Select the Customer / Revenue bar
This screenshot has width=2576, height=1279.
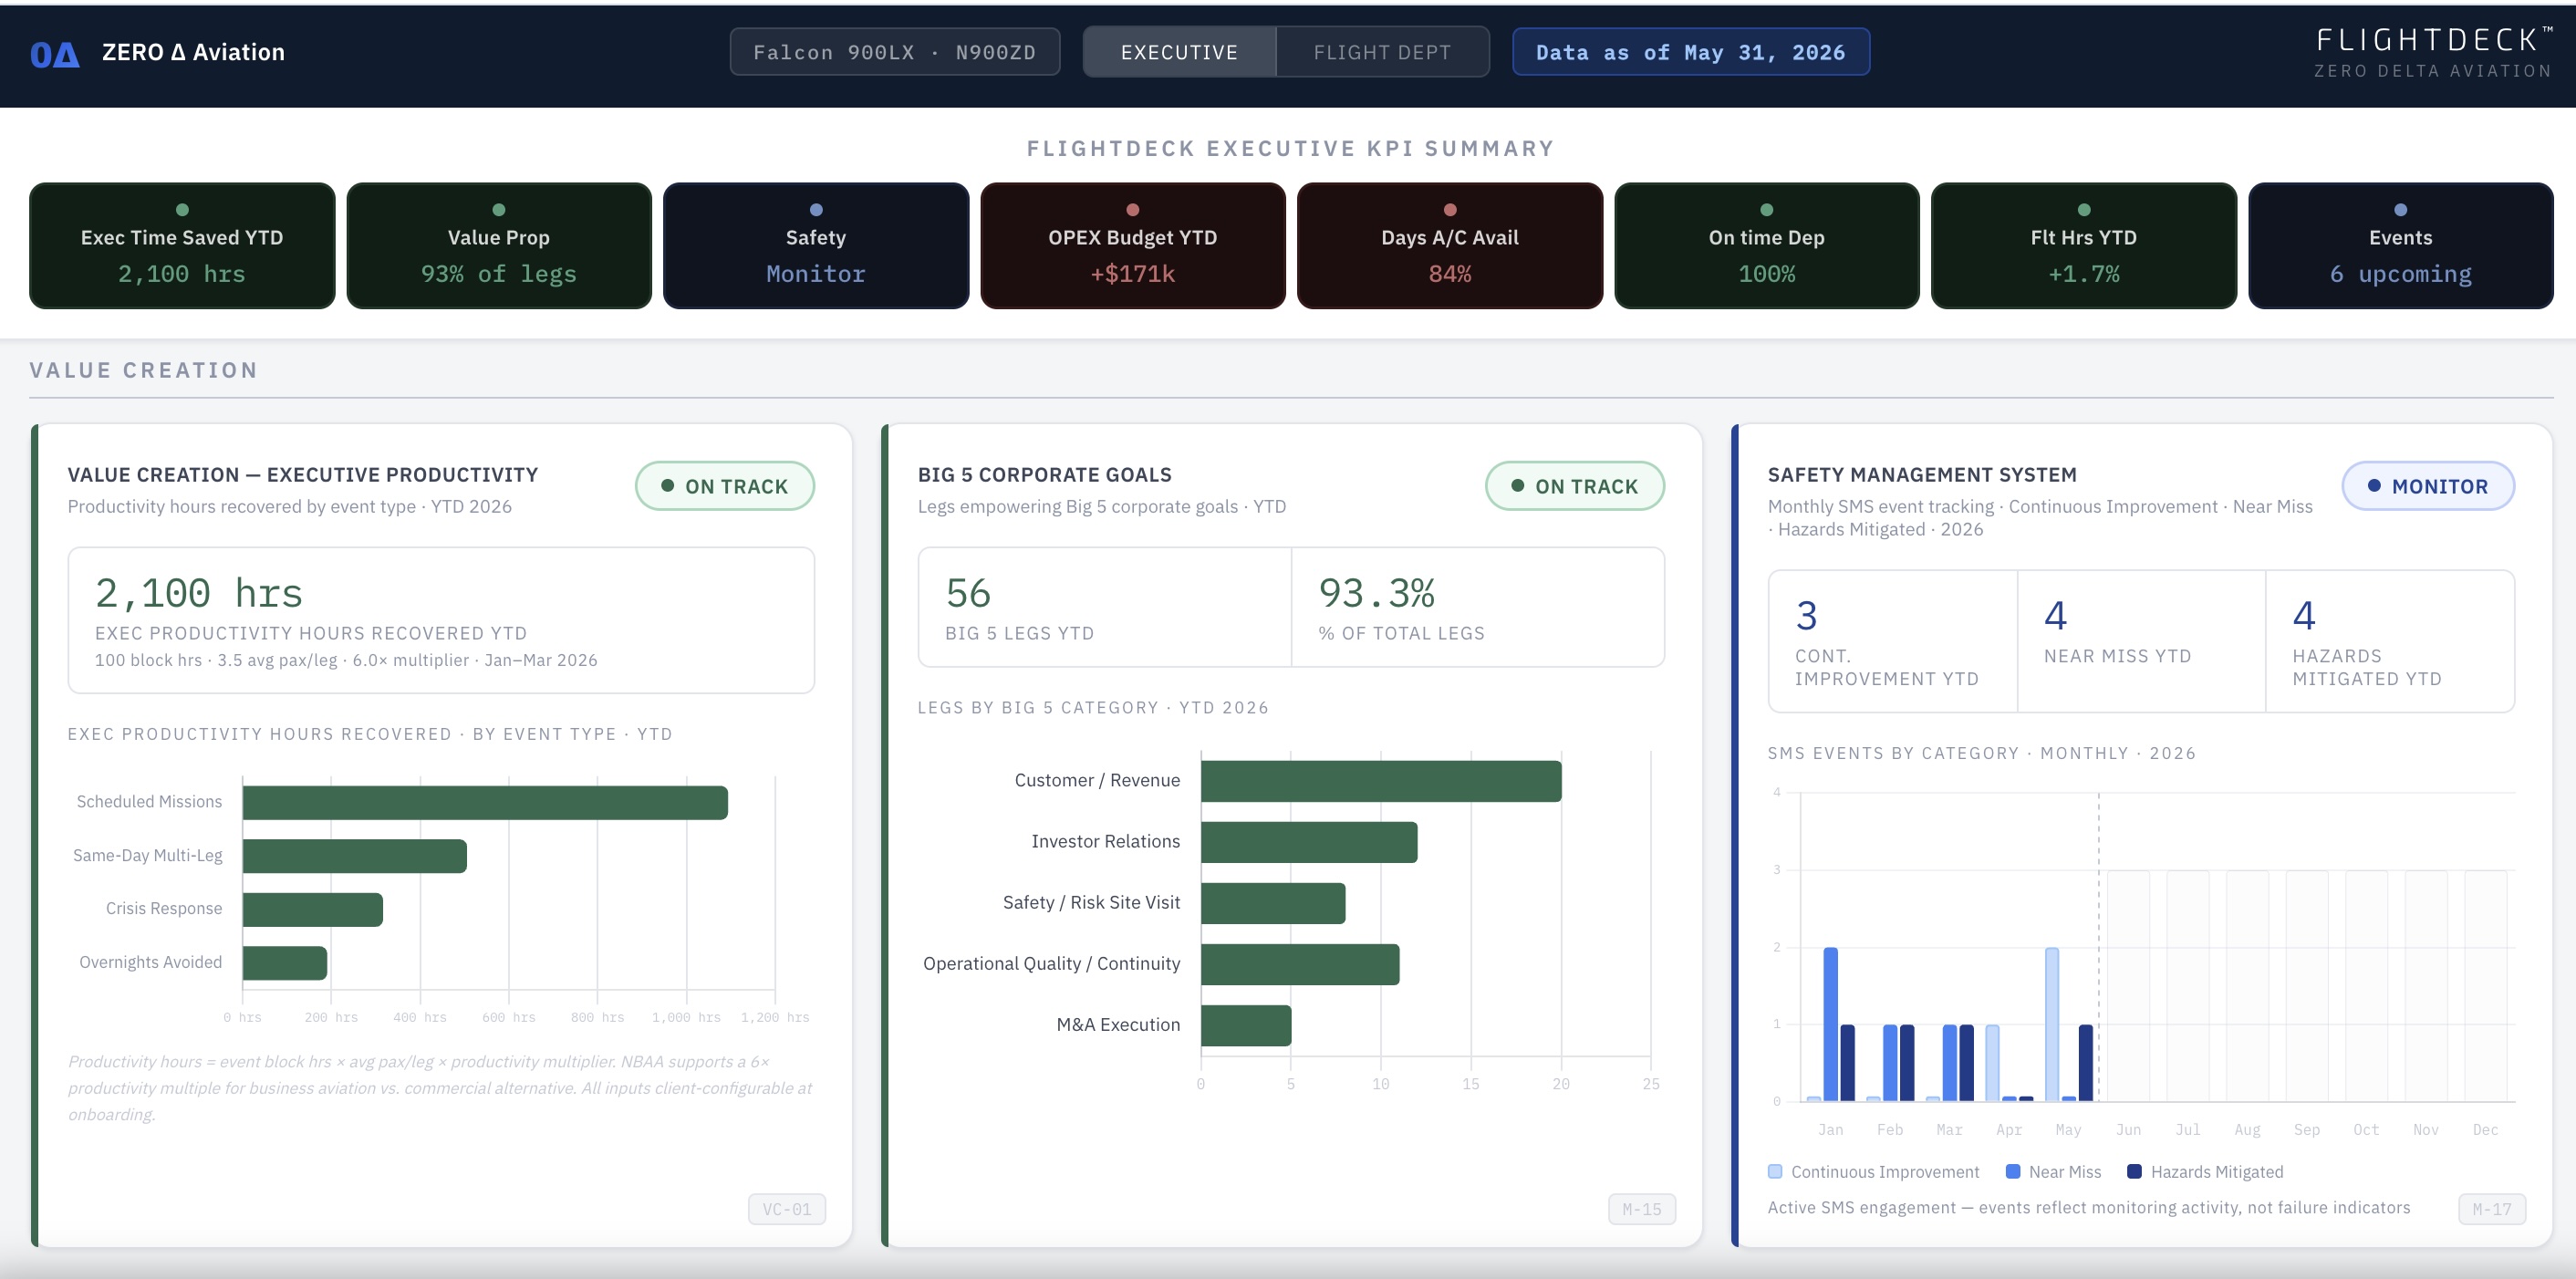pyautogui.click(x=1381, y=781)
